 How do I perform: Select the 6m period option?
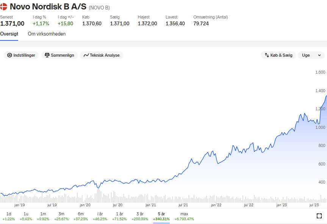coord(80,216)
